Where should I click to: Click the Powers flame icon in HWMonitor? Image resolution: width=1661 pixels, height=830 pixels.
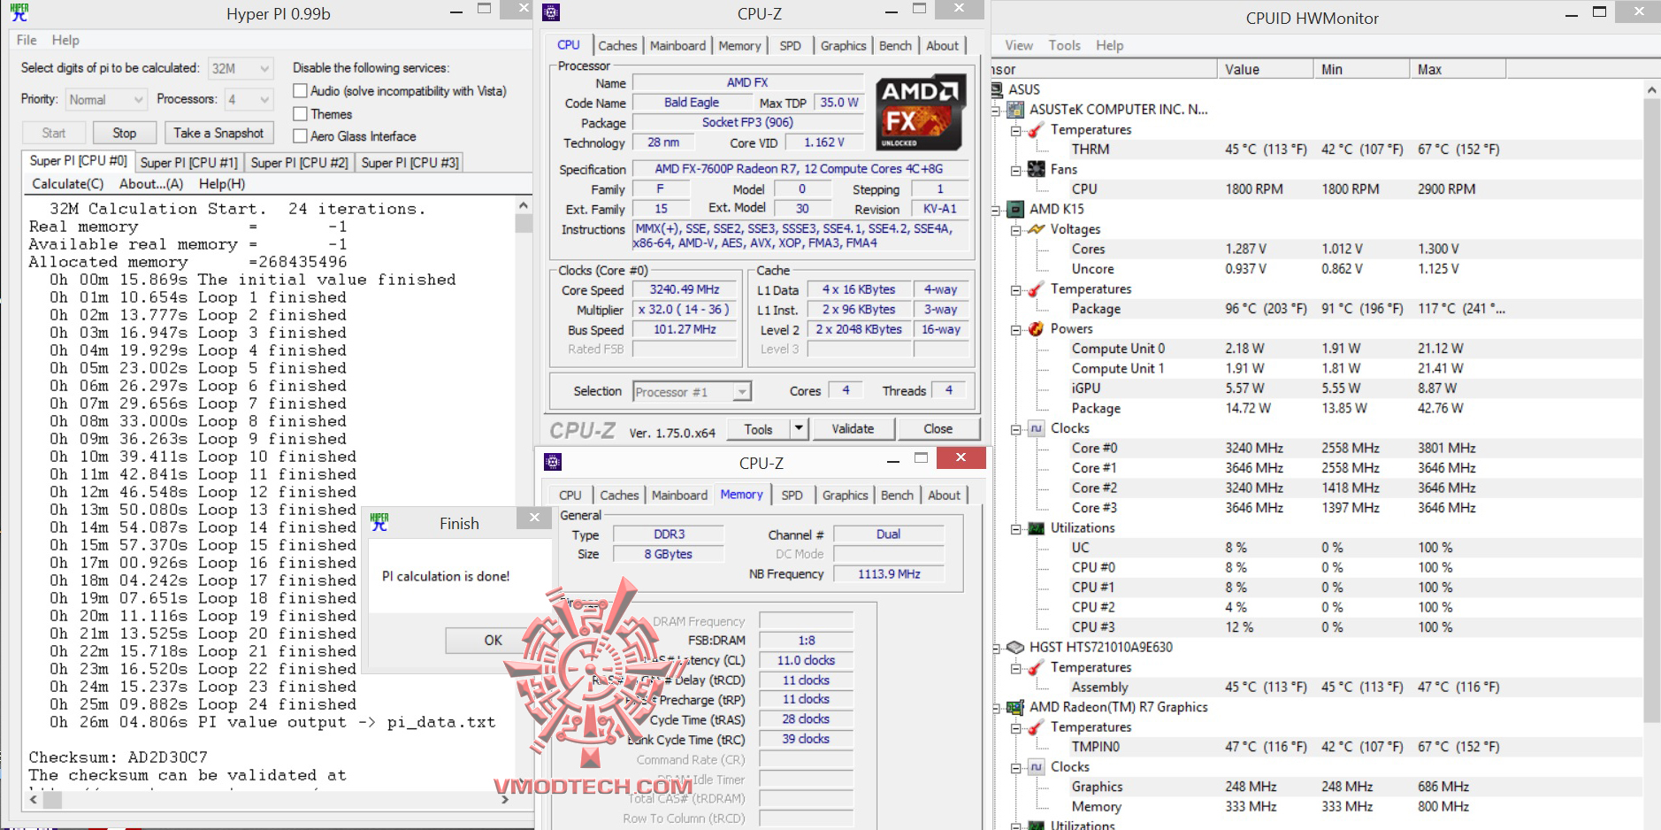tap(1037, 328)
